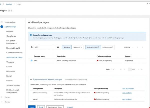Clear the adcli search text
Screen dimensions: 150x108
point(58,47)
